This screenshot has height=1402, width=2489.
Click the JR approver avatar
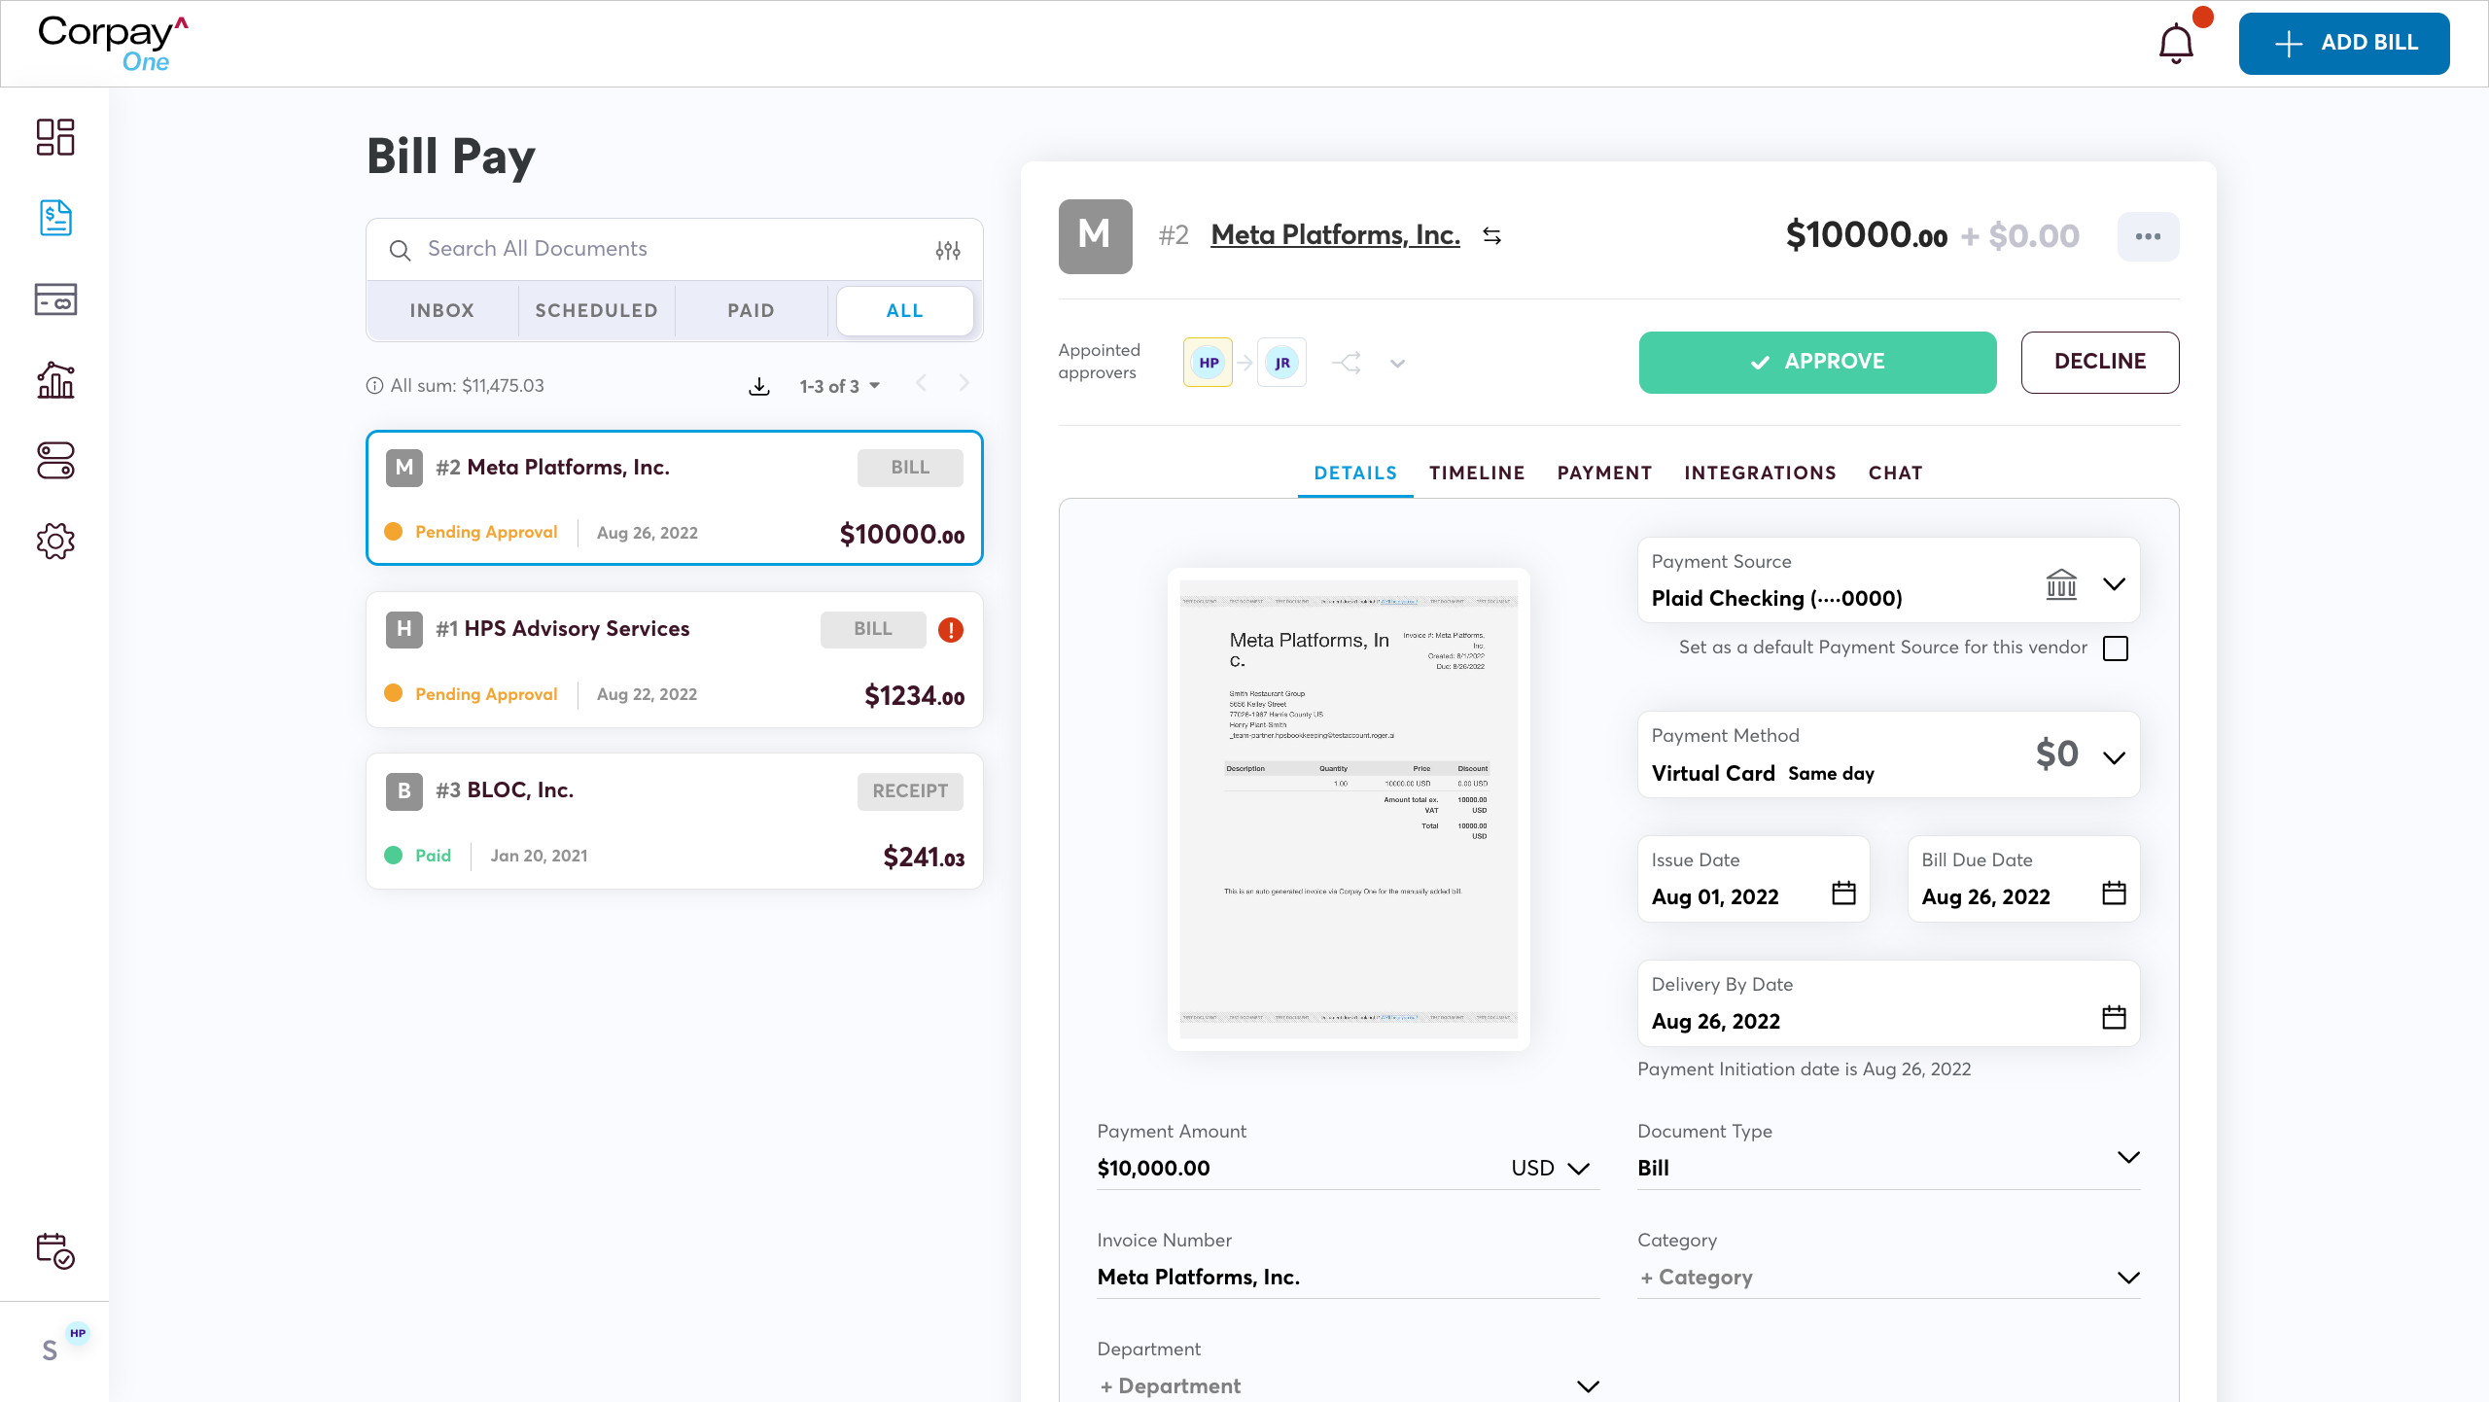point(1281,363)
